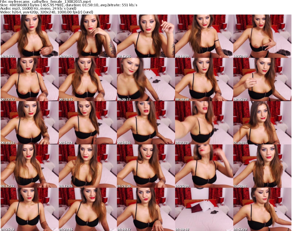The width and height of the screenshot is (292, 231).
Task: Open the blurred frame stamped 01:03:29
Action: coord(204,123)
